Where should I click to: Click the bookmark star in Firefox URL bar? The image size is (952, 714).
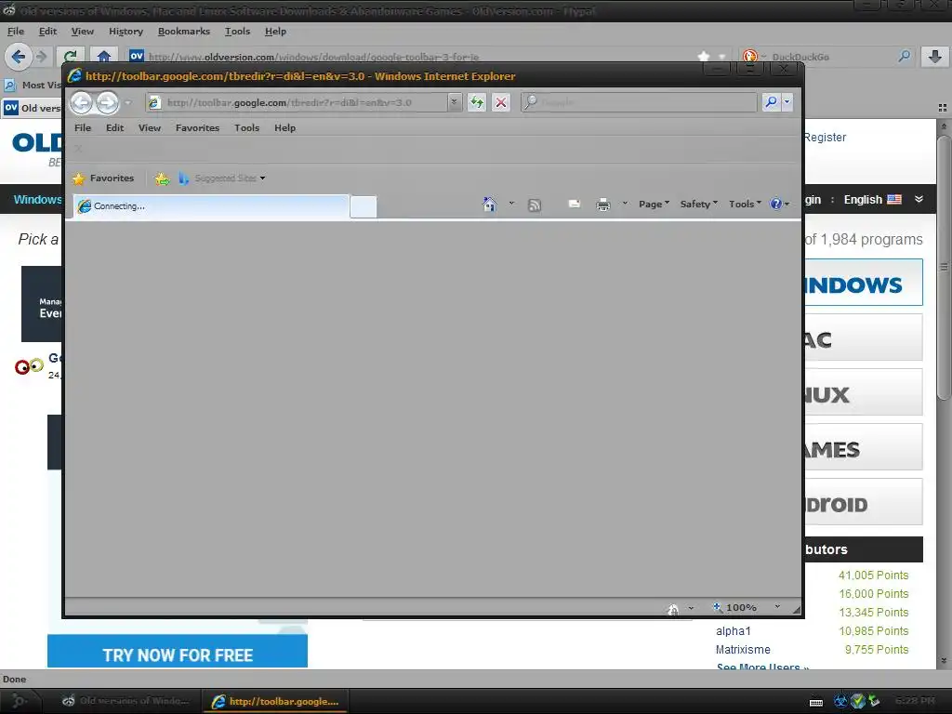point(703,57)
